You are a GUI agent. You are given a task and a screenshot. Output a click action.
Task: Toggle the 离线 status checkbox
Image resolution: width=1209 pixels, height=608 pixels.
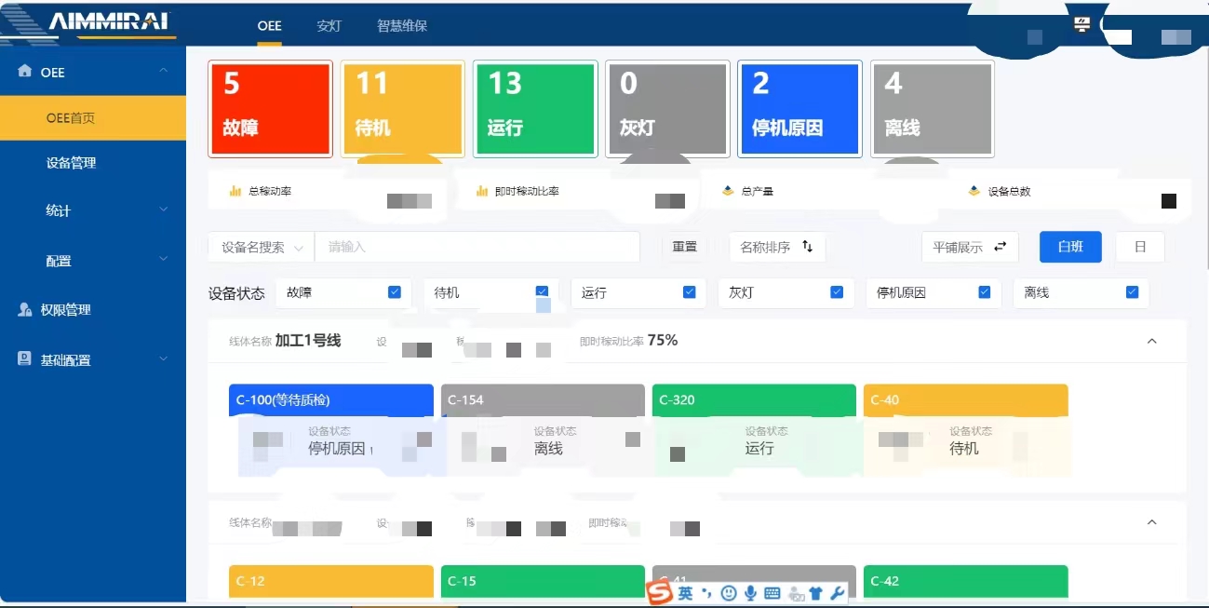click(1132, 292)
